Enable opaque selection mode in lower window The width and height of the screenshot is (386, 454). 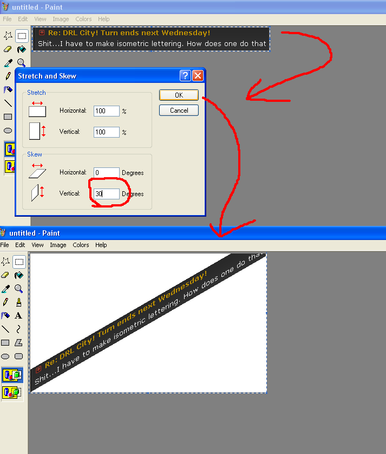12,375
